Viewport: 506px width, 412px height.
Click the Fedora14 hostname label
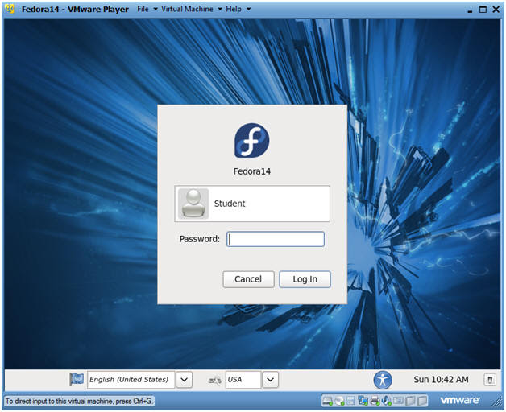[x=251, y=171]
